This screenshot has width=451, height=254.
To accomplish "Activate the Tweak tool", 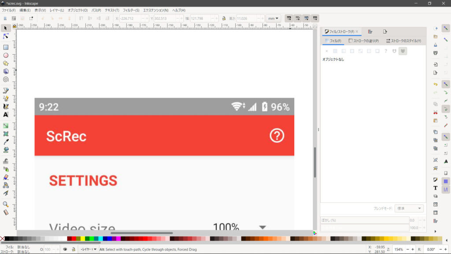I will pyautogui.click(x=5, y=161).
